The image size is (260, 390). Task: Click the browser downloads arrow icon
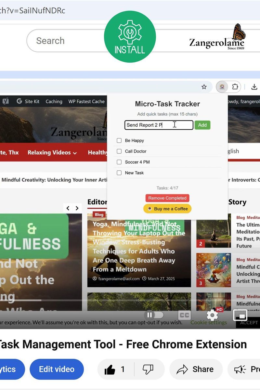pos(254,87)
